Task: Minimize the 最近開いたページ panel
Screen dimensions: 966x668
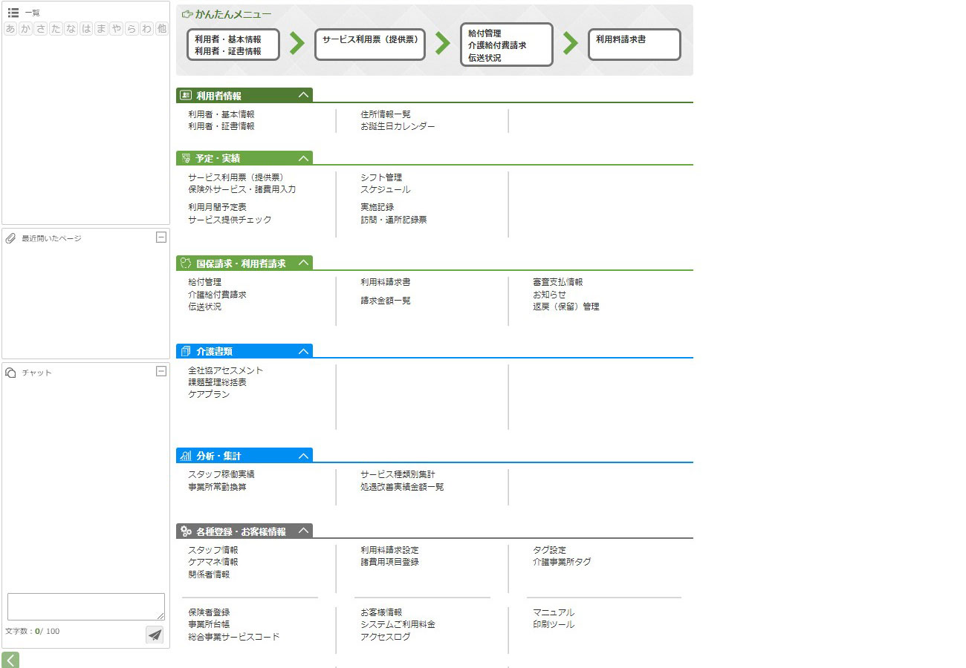Action: tap(161, 237)
